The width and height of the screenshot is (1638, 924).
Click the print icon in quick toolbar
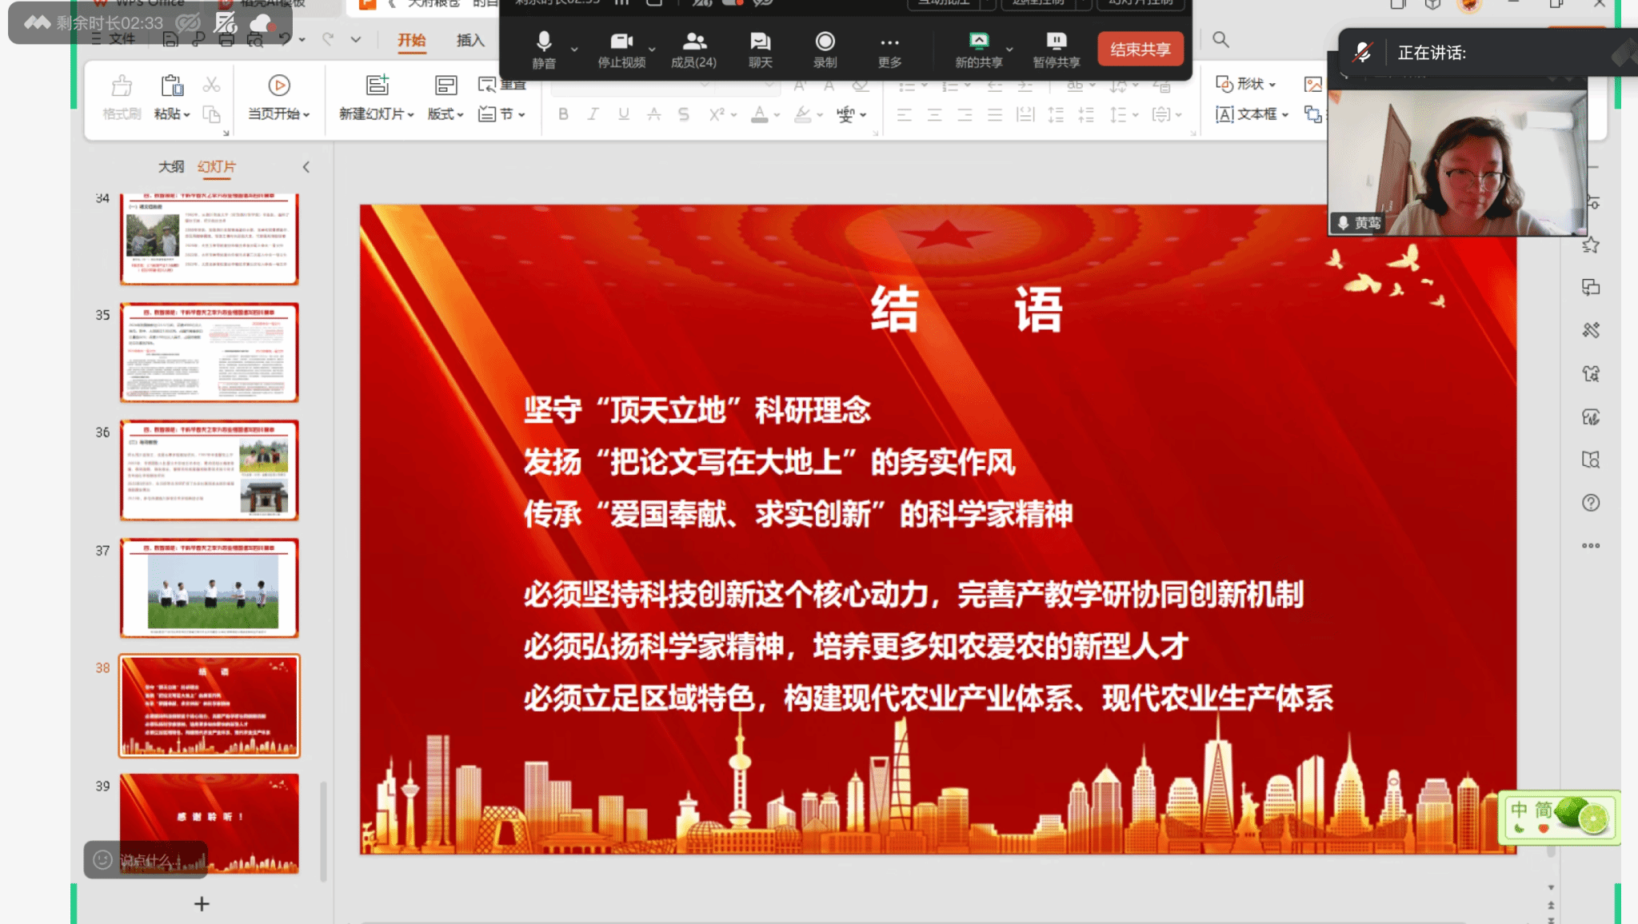click(x=227, y=39)
